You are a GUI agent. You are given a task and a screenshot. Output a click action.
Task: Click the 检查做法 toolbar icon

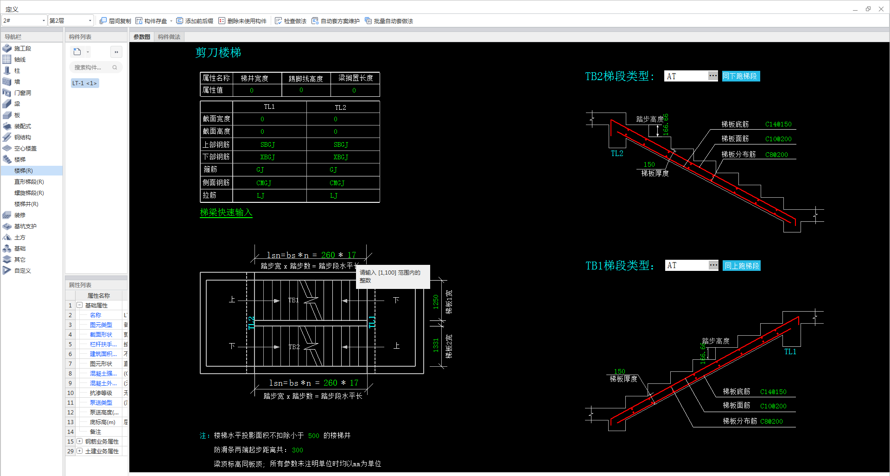click(279, 21)
